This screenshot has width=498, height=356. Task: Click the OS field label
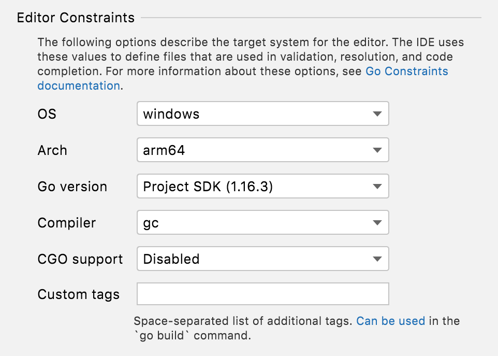pyautogui.click(x=47, y=114)
